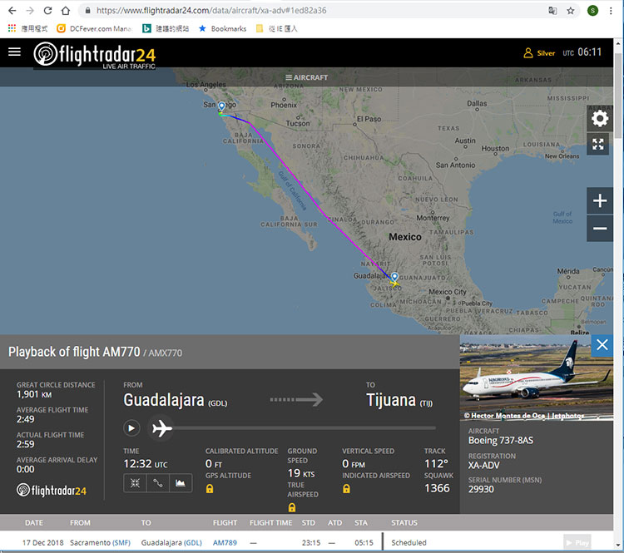Open the green profile avatar

click(x=592, y=11)
